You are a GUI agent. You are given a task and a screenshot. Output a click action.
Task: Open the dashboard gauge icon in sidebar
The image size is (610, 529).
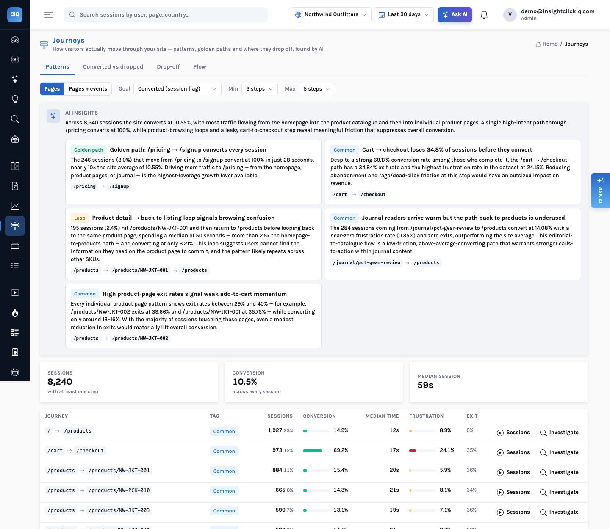click(15, 40)
